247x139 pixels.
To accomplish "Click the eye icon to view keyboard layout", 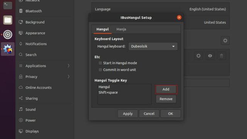I will pos(210,56).
